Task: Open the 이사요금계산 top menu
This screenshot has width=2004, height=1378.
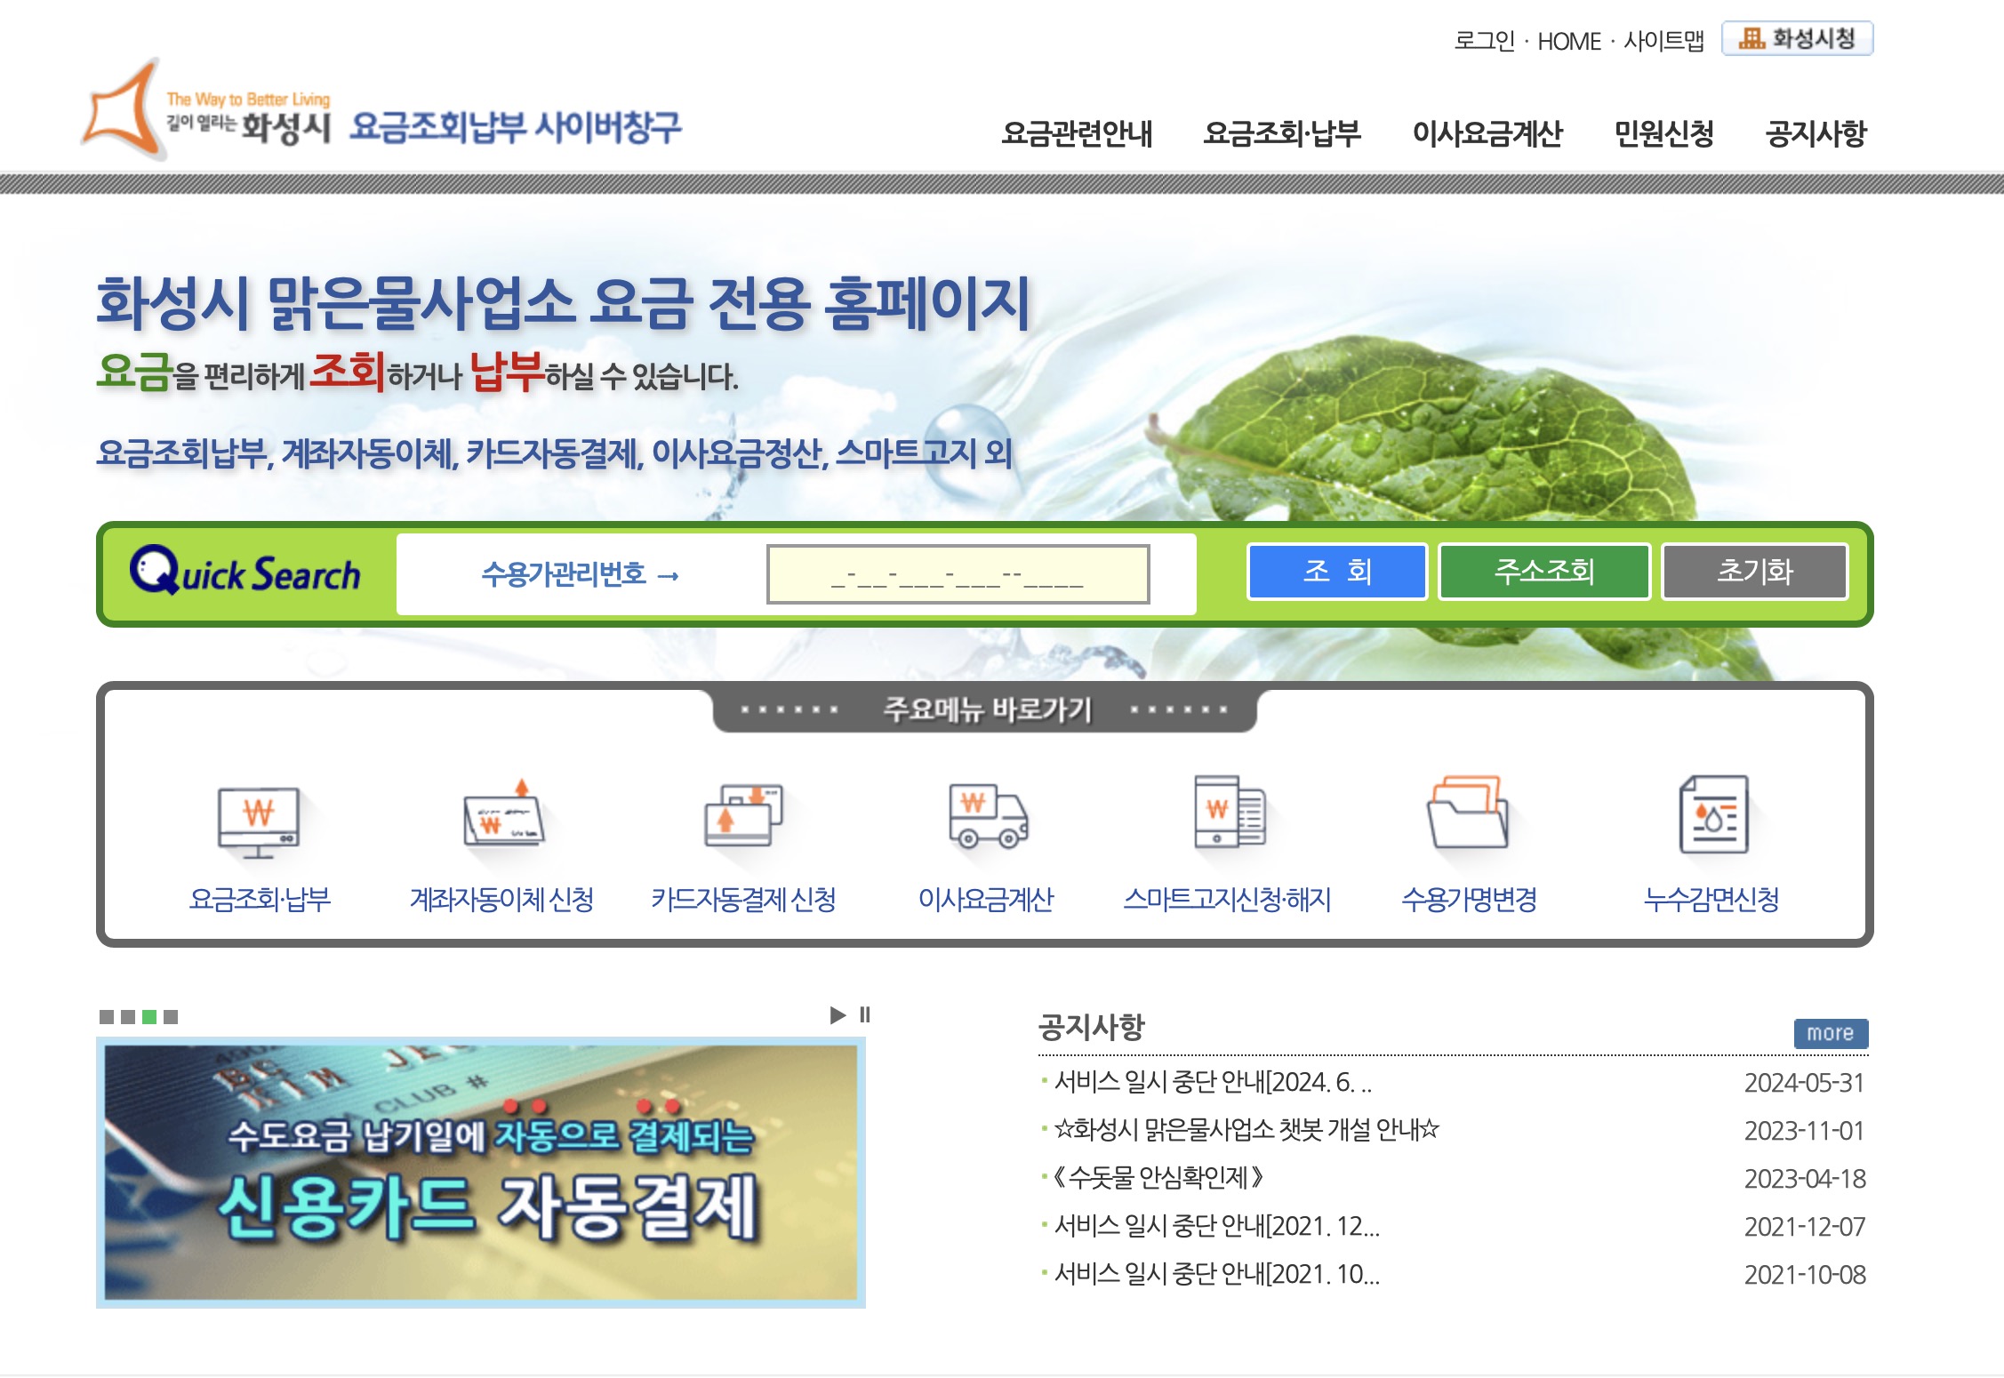Action: (1487, 133)
